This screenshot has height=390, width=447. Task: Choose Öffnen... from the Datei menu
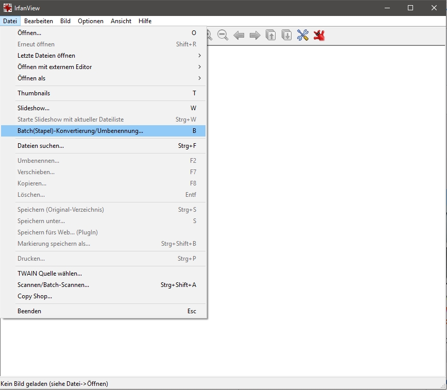[x=103, y=33]
